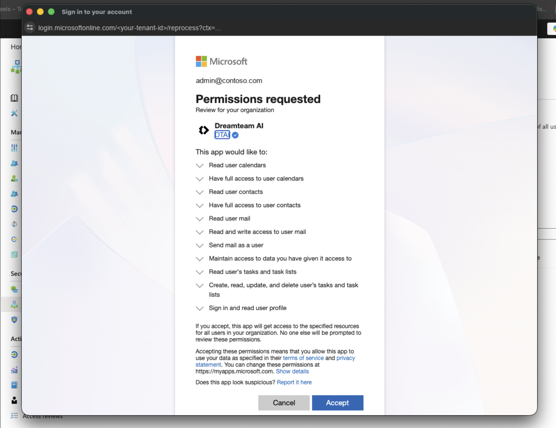Open Access reviews checklist icon
The width and height of the screenshot is (556, 428).
click(x=14, y=416)
